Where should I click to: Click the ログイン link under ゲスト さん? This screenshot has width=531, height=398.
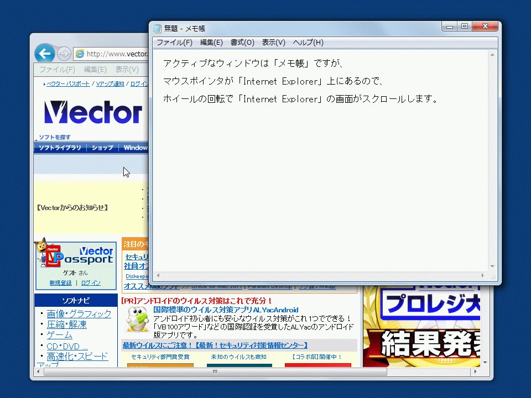(91, 283)
